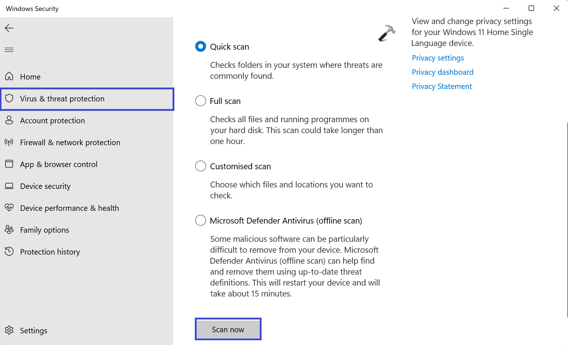568x345 pixels.
Task: Click the back arrow icon
Action: point(9,28)
